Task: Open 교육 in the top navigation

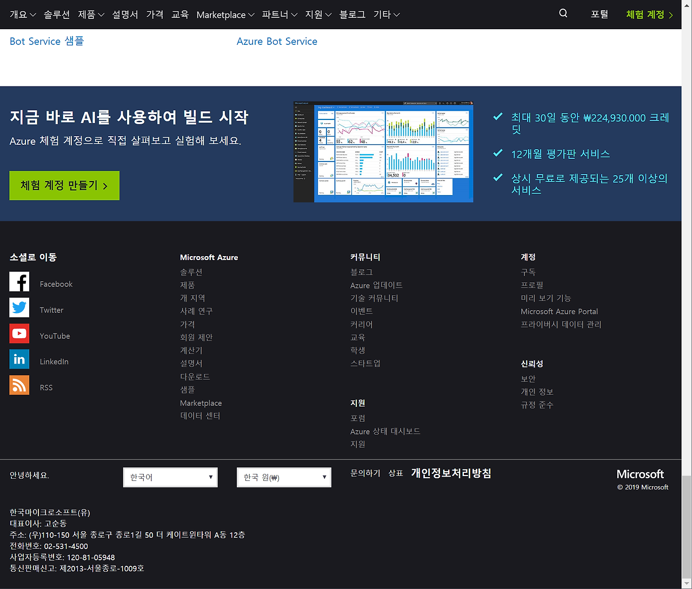Action: pos(180,15)
